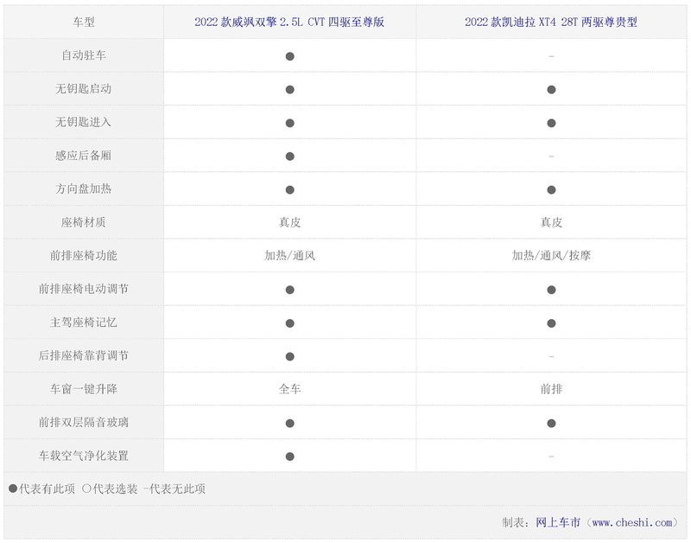
Task: Select the 无钥匙进入 row label
Action: click(83, 122)
